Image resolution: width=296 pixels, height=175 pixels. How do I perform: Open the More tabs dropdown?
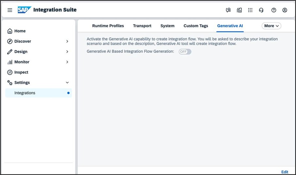click(x=271, y=26)
